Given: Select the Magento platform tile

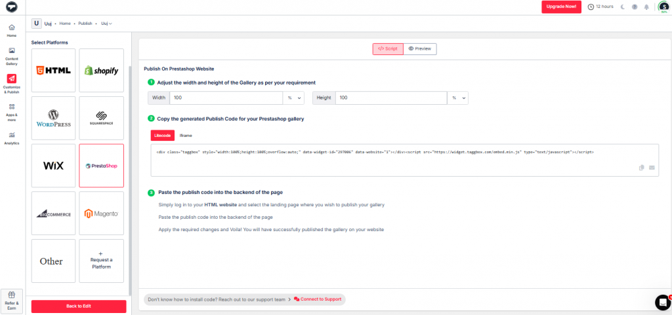Looking at the screenshot, I should point(101,213).
